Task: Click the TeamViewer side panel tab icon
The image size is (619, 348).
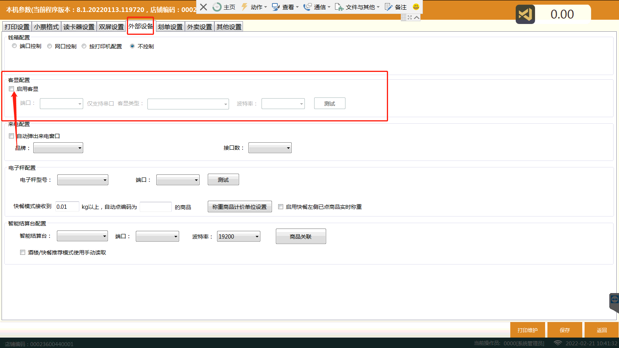Action: 614,300
